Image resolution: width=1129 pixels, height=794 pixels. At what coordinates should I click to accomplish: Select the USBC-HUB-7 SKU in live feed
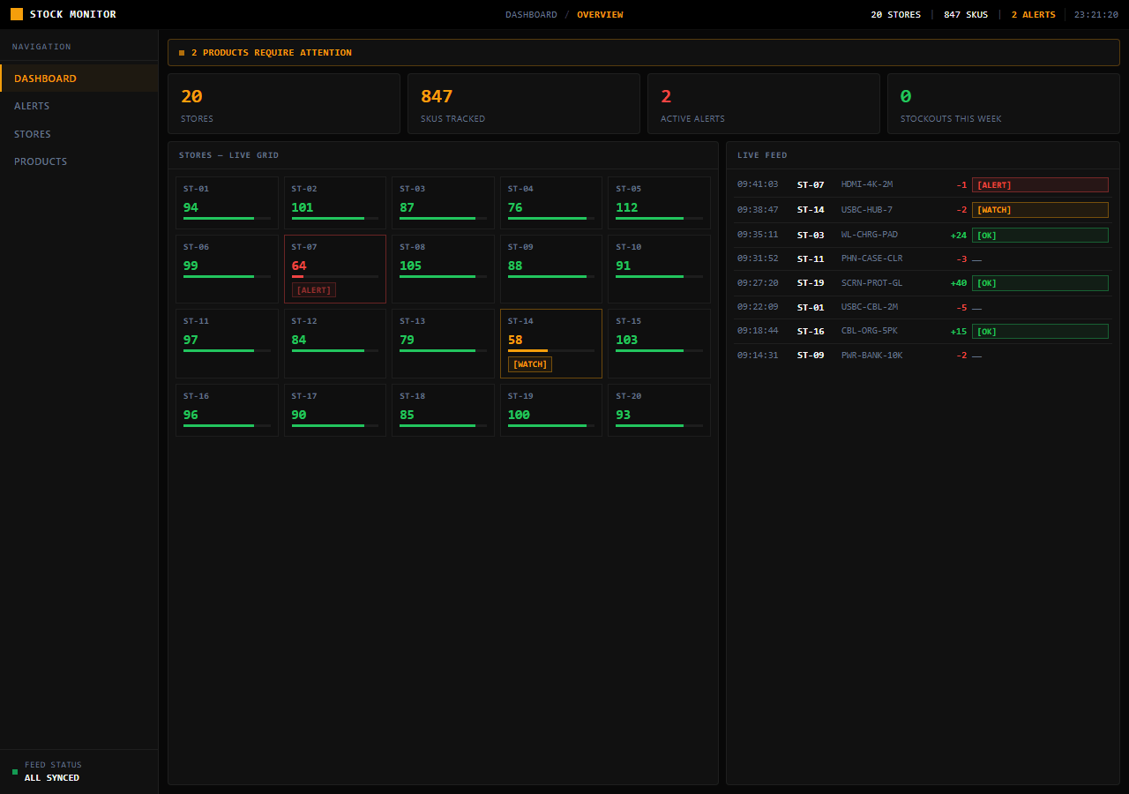coord(867,210)
